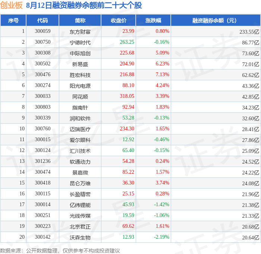Click closing price 234.30
The image size is (261, 254).
pos(127,129)
